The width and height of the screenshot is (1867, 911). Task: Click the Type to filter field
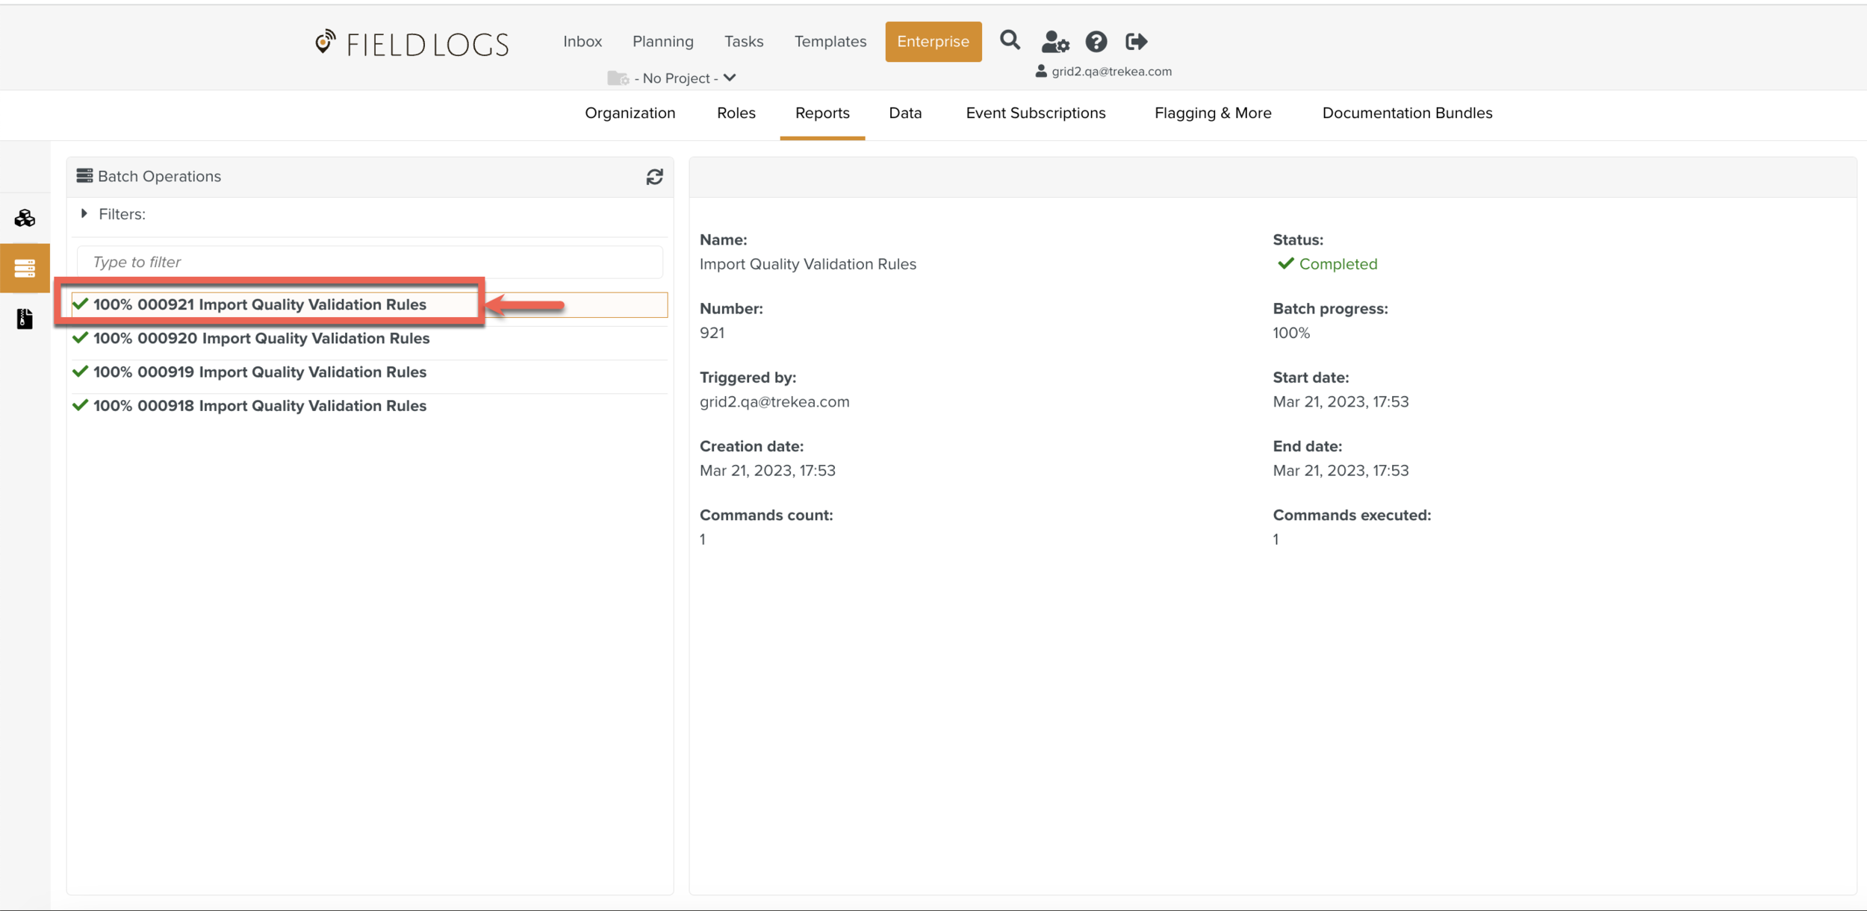(x=370, y=262)
